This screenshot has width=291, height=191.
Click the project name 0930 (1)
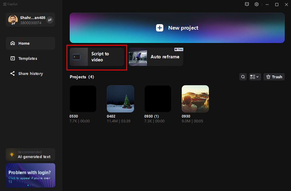click(151, 116)
